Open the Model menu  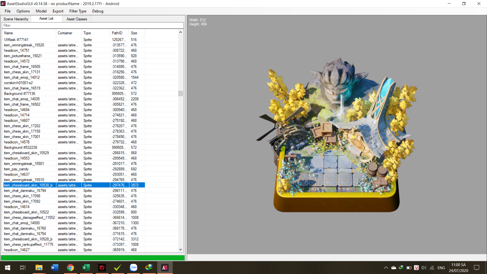41,11
